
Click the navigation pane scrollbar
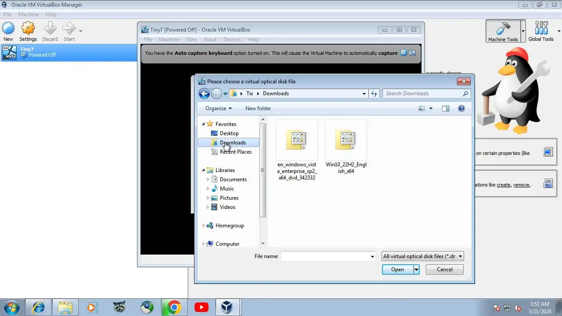point(263,171)
